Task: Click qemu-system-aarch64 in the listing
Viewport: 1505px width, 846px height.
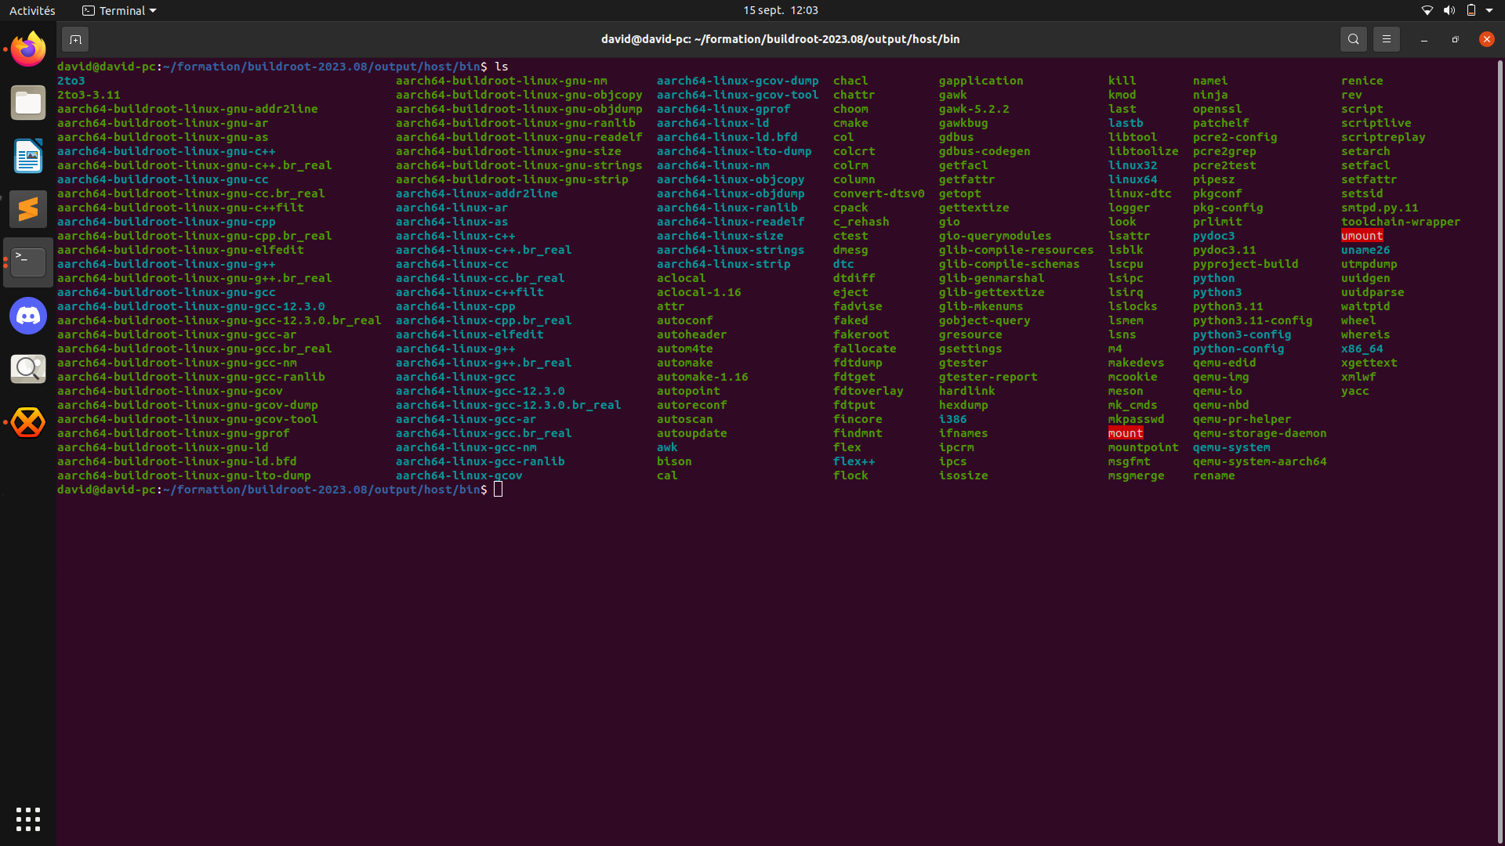Action: 1260,461
